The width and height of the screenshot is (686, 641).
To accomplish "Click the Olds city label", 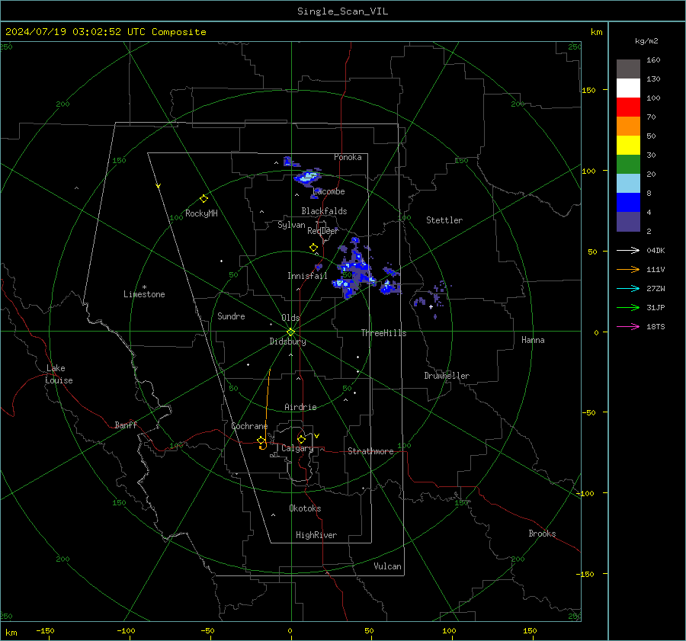I will pyautogui.click(x=290, y=318).
